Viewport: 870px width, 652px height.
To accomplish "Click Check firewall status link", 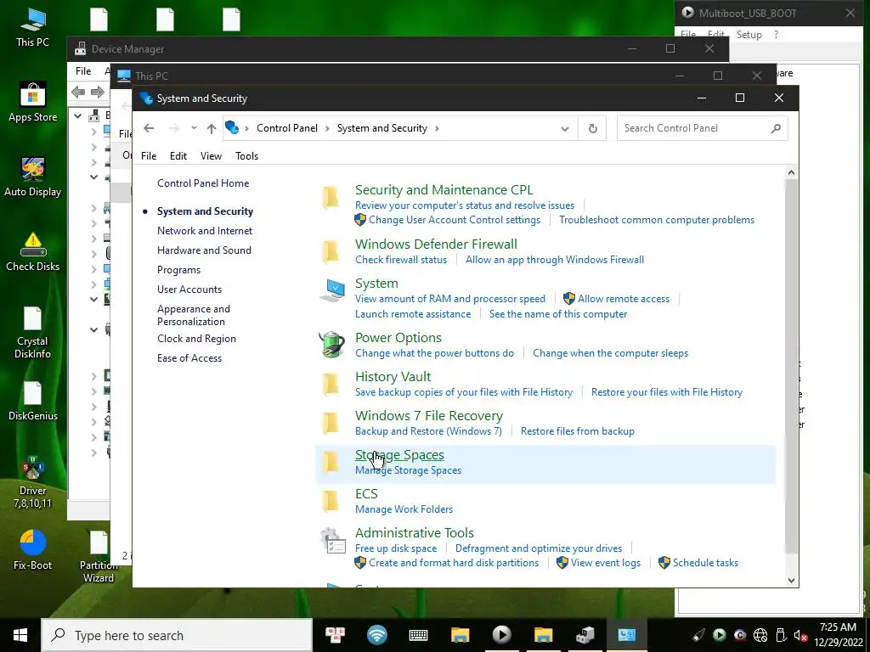I will point(401,260).
